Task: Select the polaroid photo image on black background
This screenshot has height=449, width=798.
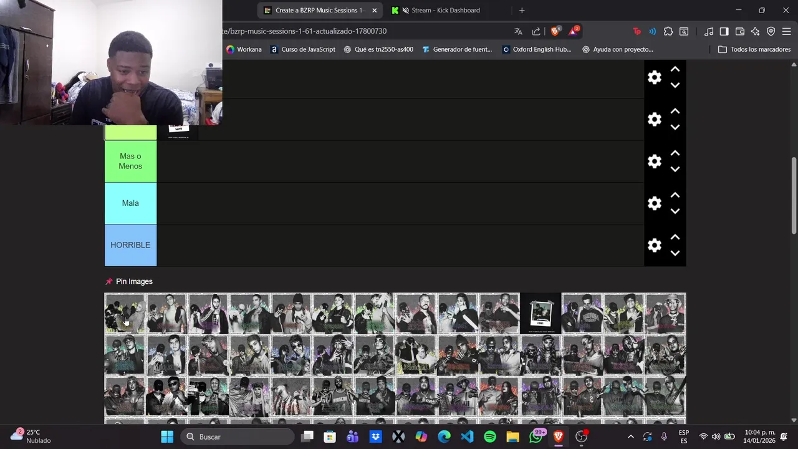Action: pos(541,313)
